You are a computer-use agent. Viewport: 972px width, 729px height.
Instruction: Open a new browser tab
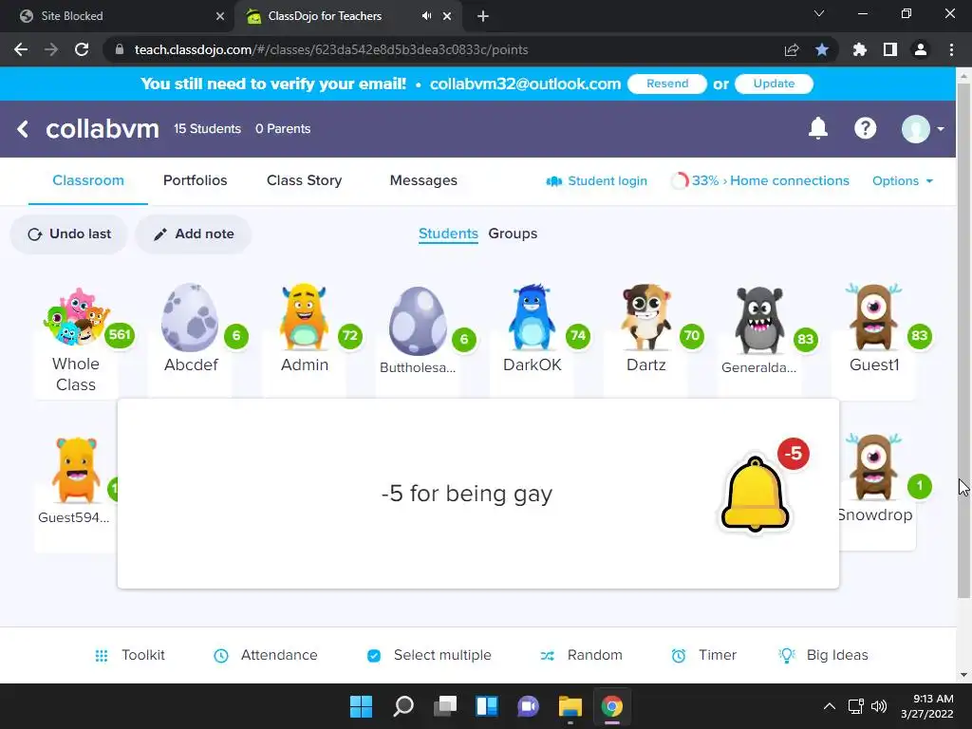coord(483,16)
